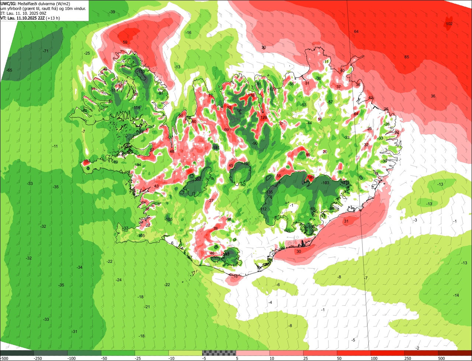Click the checkered legend swatch between -5 and 5
Screen dimensions: 472x361
pos(219,353)
